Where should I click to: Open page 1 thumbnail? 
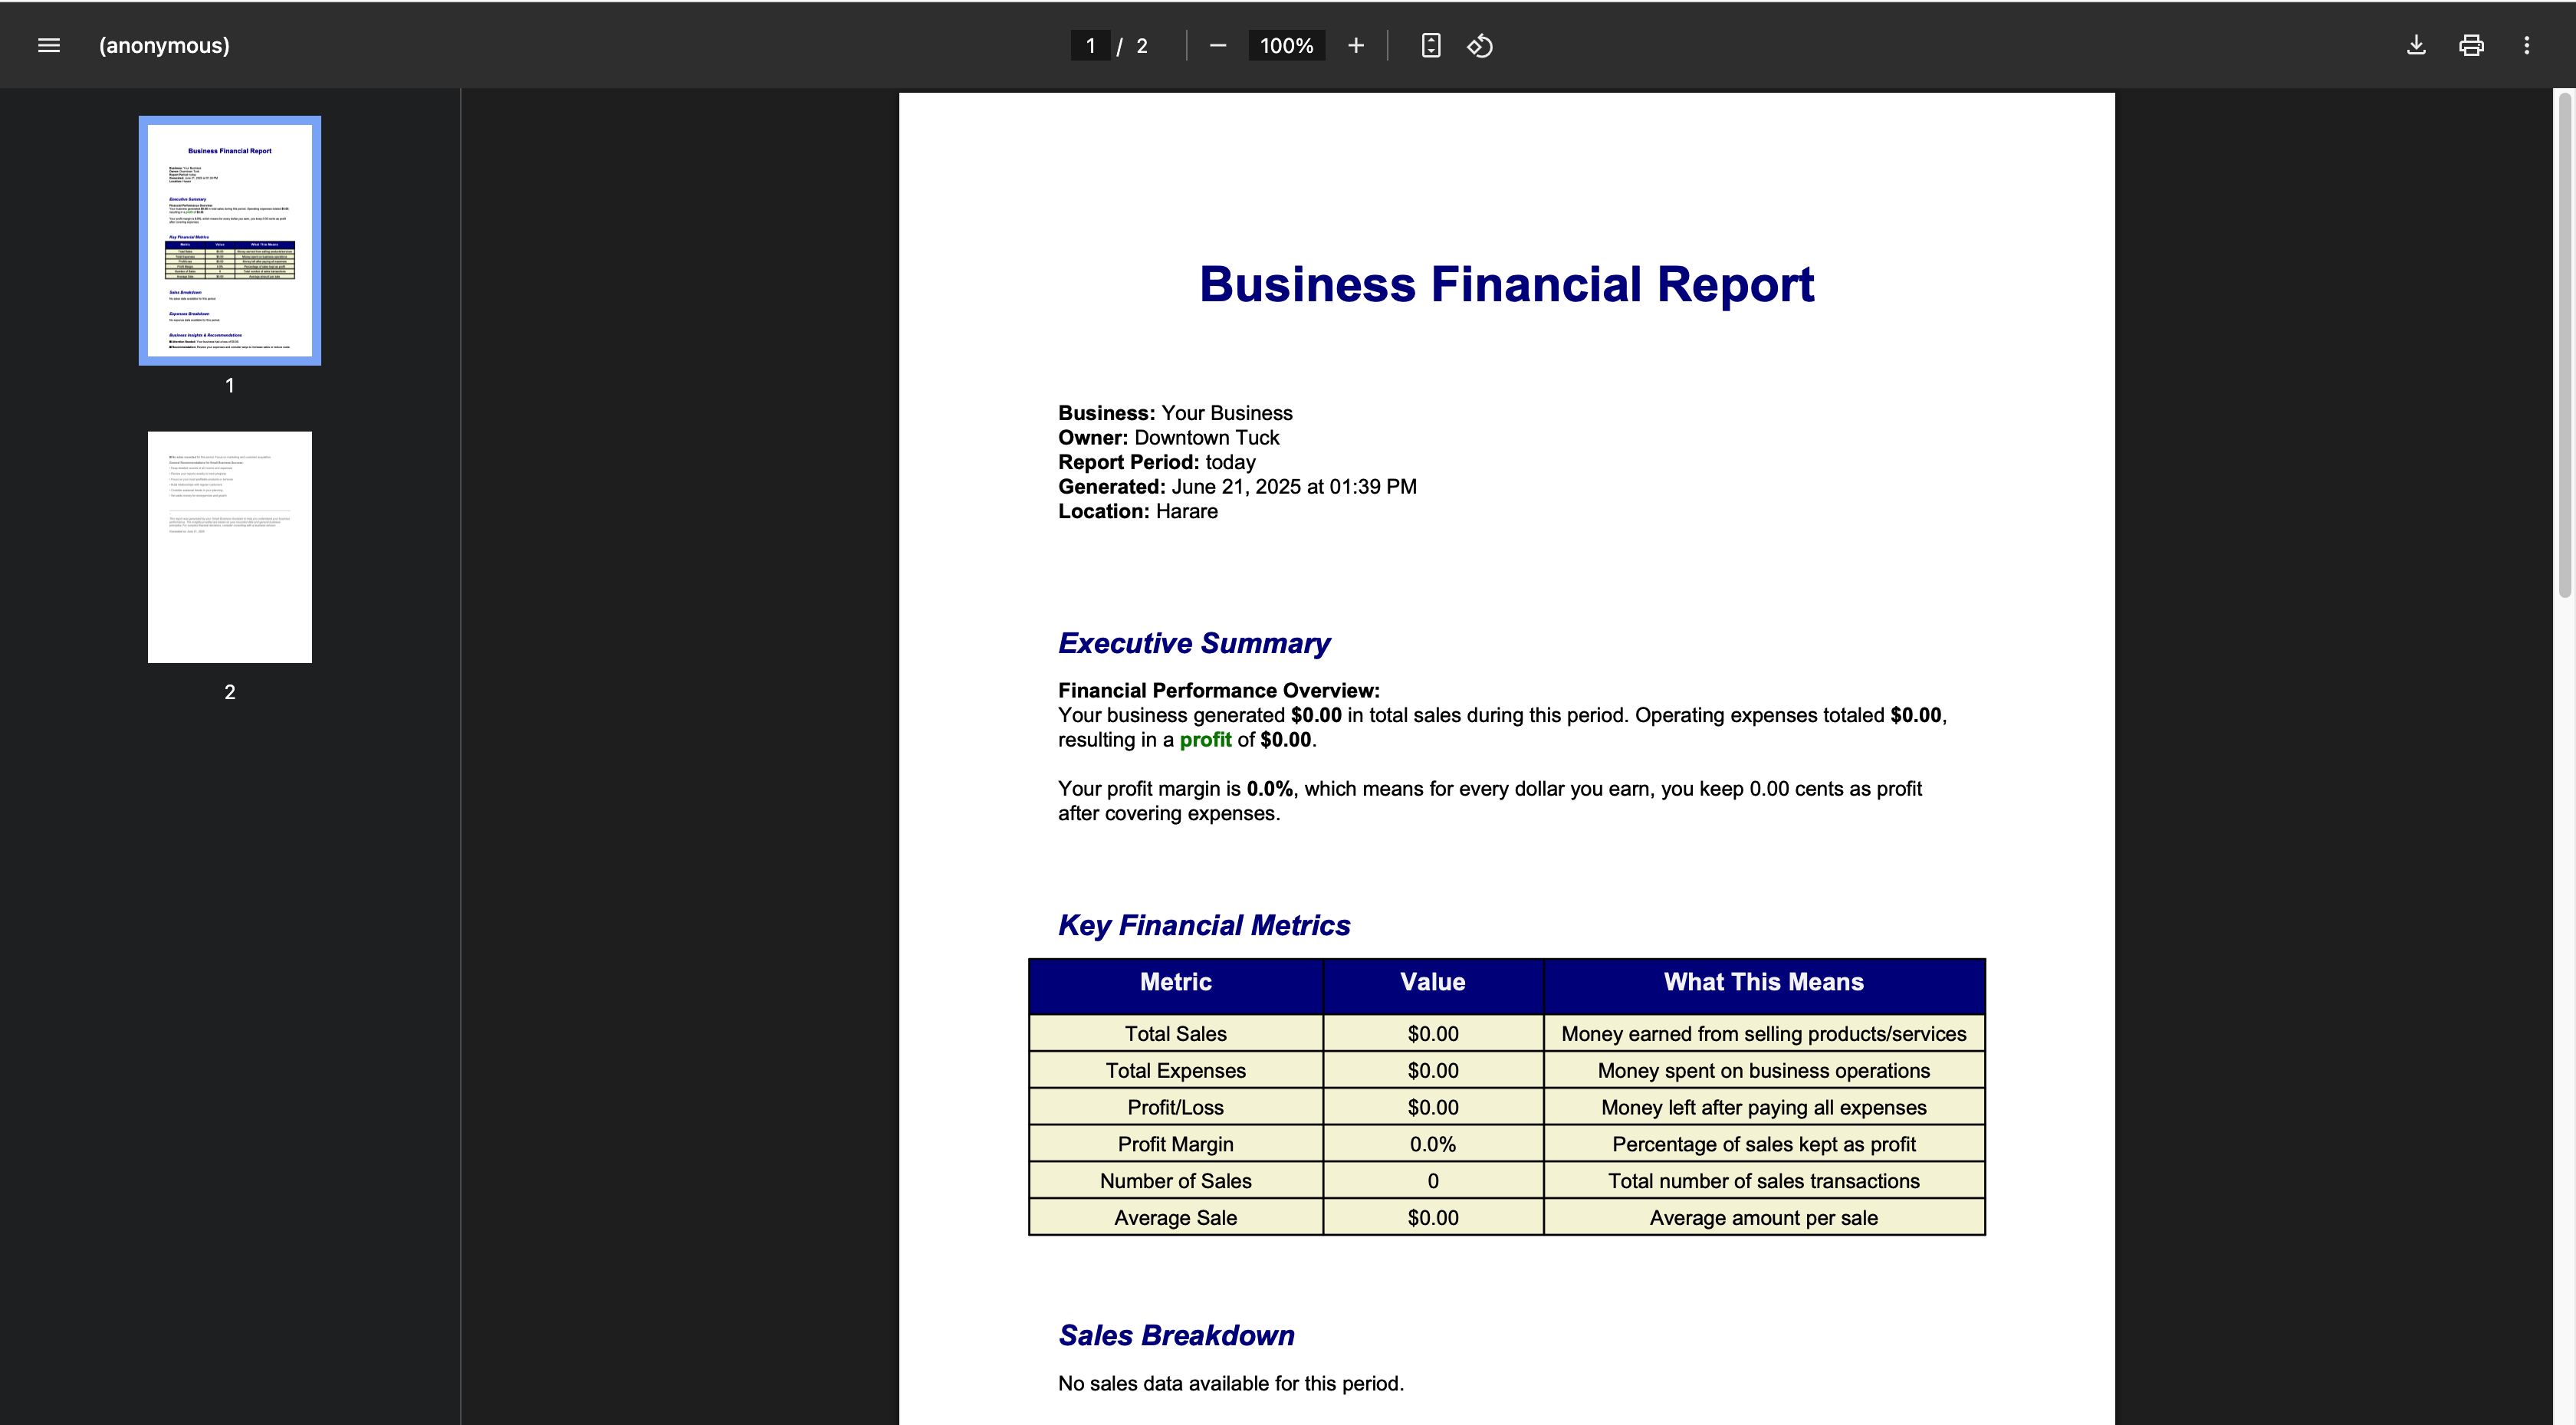(x=230, y=240)
